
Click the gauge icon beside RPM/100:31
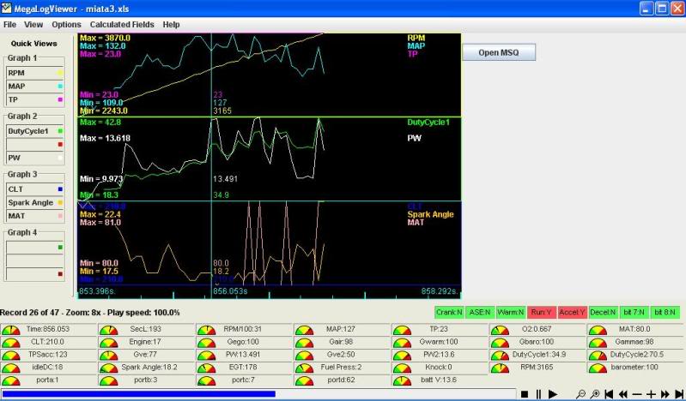(207, 331)
